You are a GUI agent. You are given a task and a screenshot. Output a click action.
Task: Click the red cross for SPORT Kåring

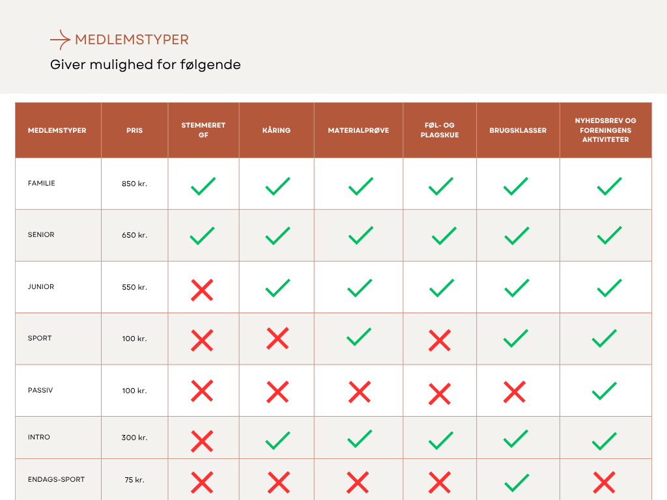point(277,339)
